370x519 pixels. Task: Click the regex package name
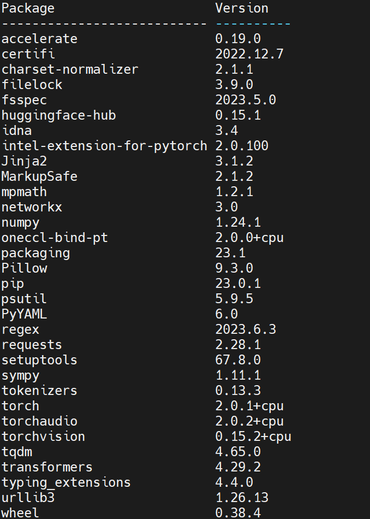[x=21, y=329]
